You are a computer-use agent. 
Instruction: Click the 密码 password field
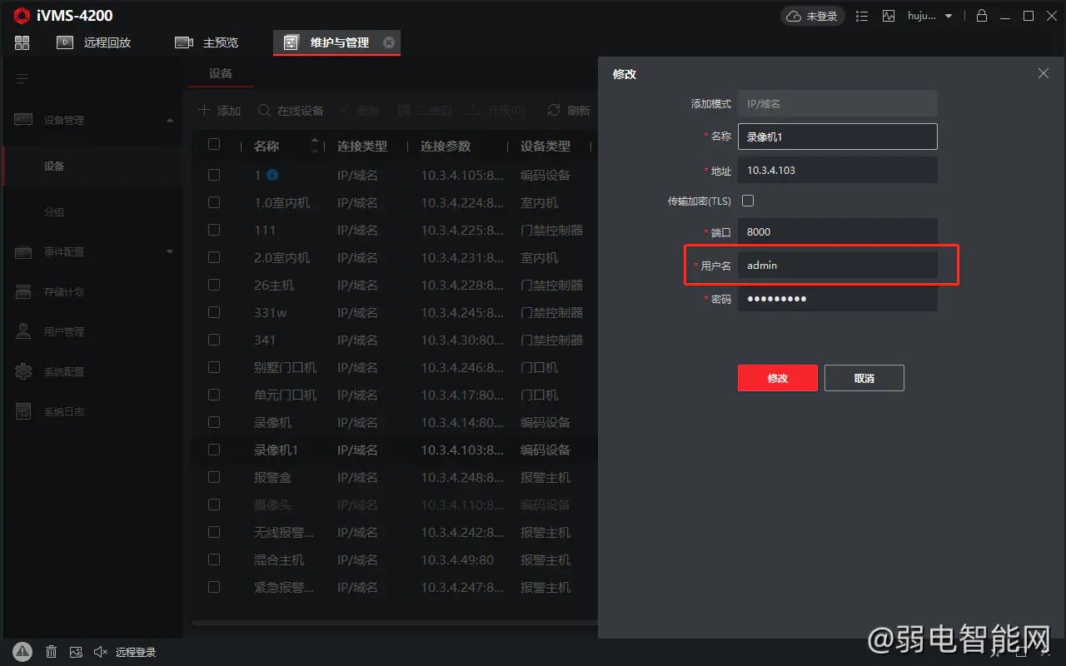pyautogui.click(x=838, y=298)
